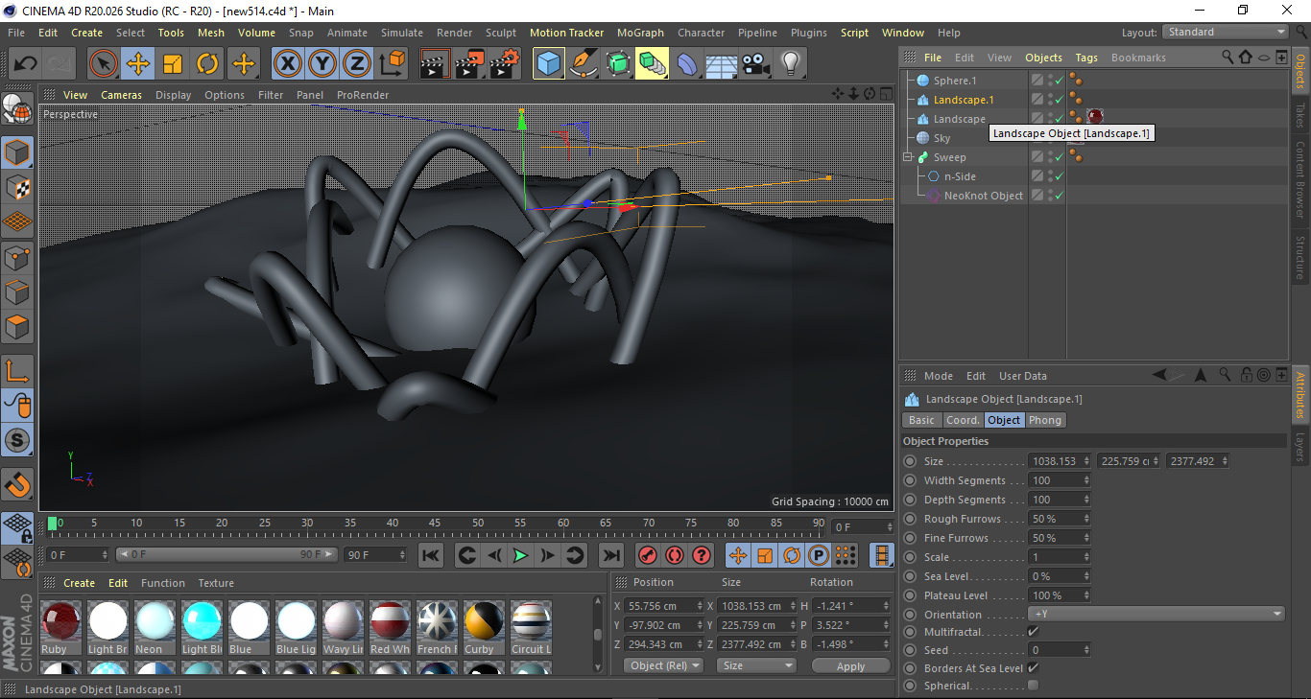Click the Coordinate System icon
The width and height of the screenshot is (1311, 699).
tap(392, 64)
